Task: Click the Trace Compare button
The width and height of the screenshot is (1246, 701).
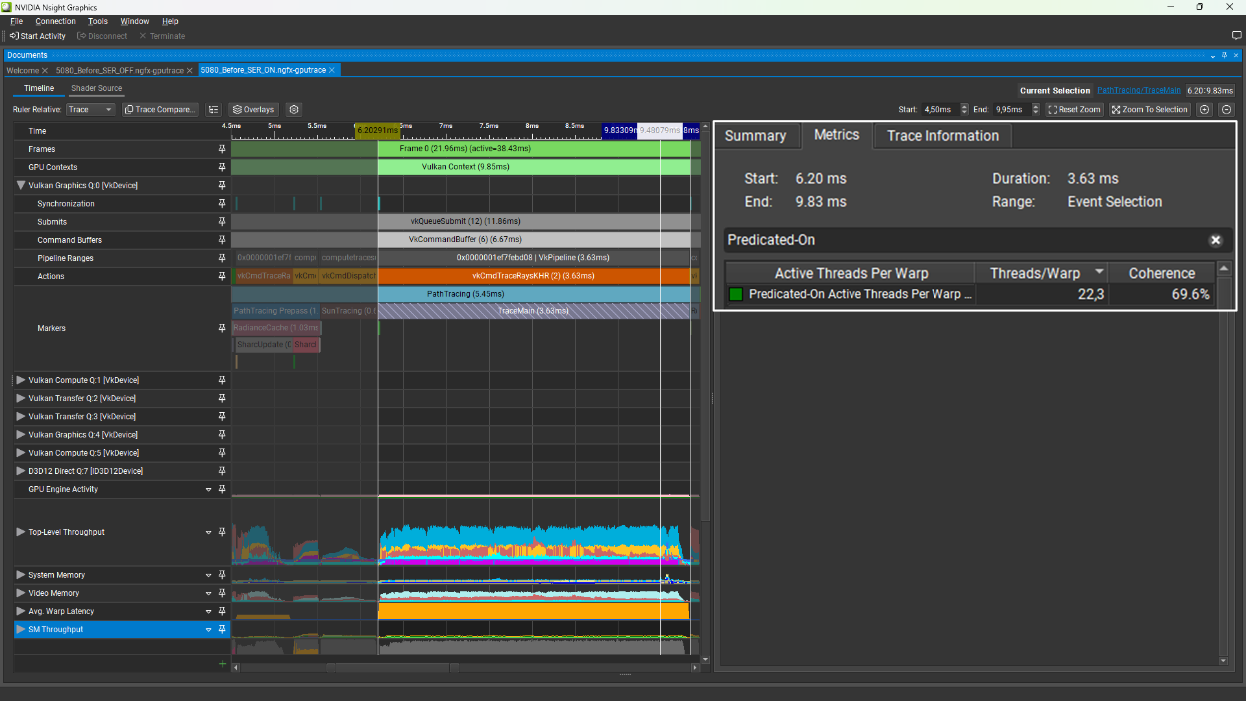Action: [160, 110]
